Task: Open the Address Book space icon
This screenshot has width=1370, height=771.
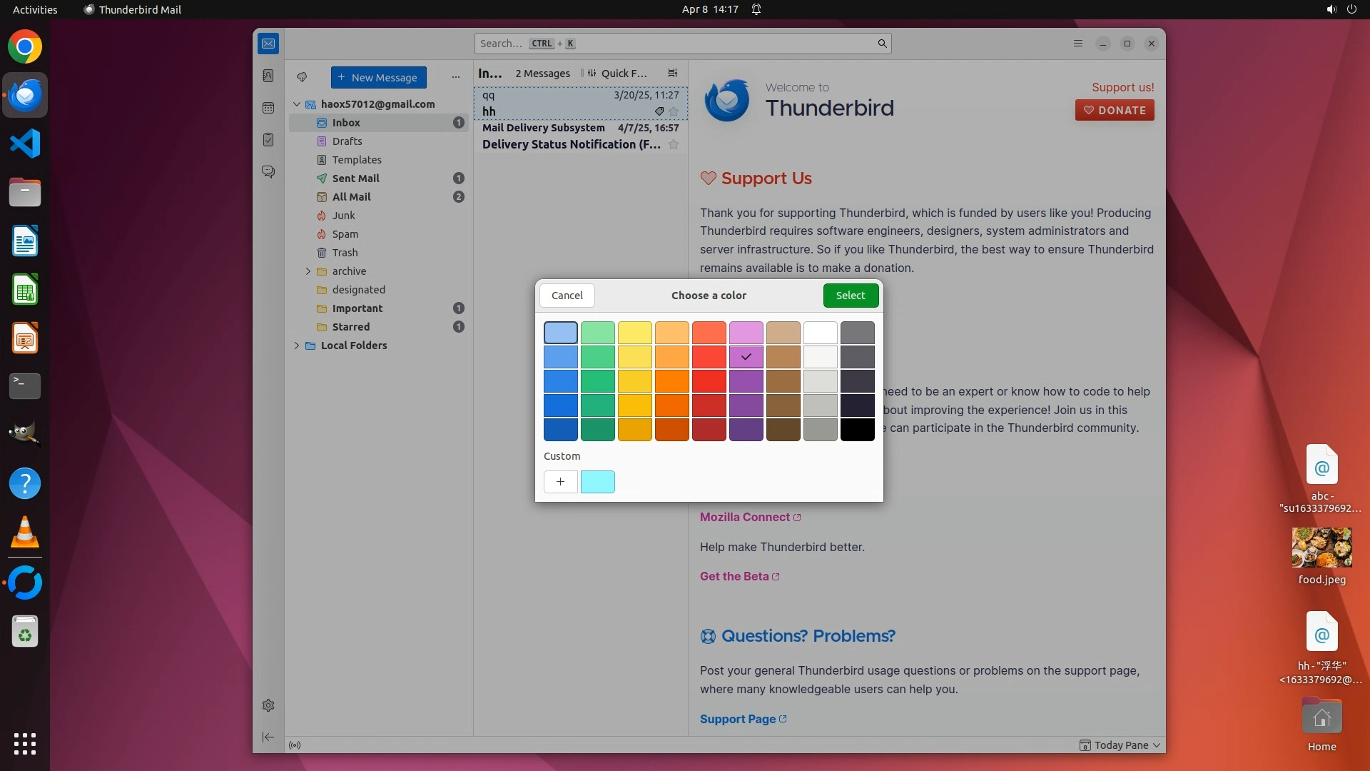Action: pos(268,76)
